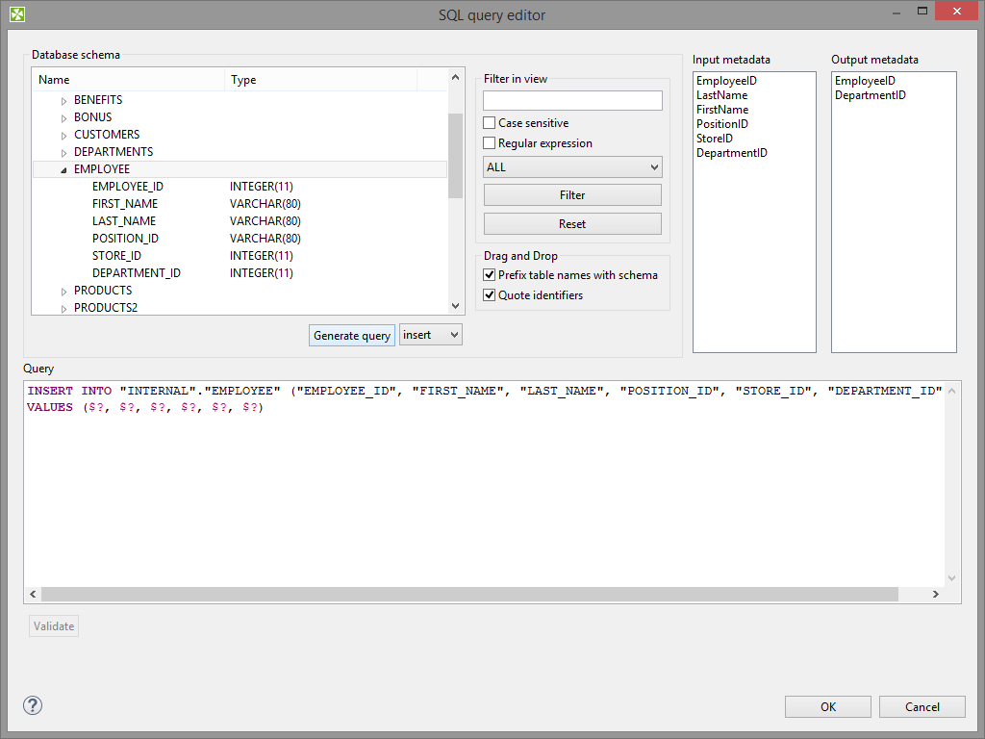Viewport: 985px width, 739px height.
Task: Confirm the dialog with OK
Action: [827, 707]
